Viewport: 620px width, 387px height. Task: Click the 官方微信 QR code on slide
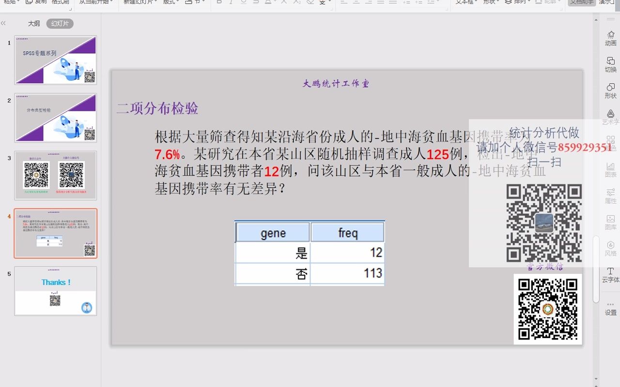(x=548, y=309)
